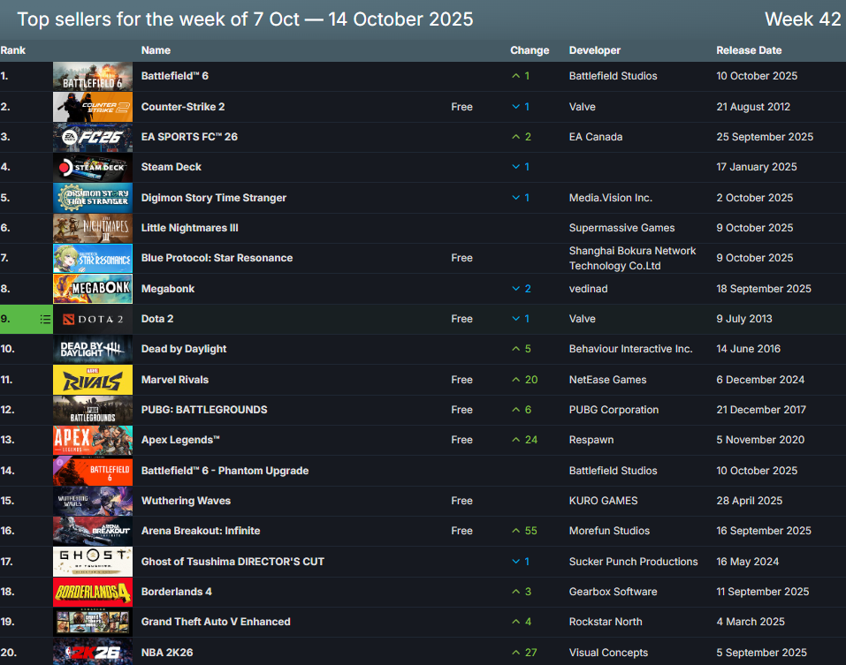Click the Marvel Rivals yellow thumbnail
This screenshot has width=846, height=665.
point(93,380)
